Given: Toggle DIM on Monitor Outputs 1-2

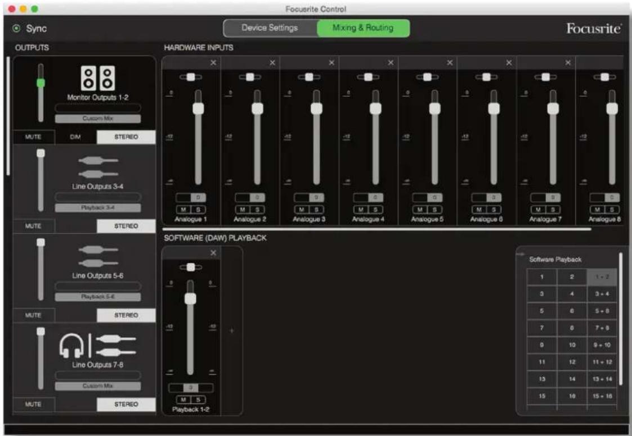Looking at the screenshot, I should click(75, 137).
